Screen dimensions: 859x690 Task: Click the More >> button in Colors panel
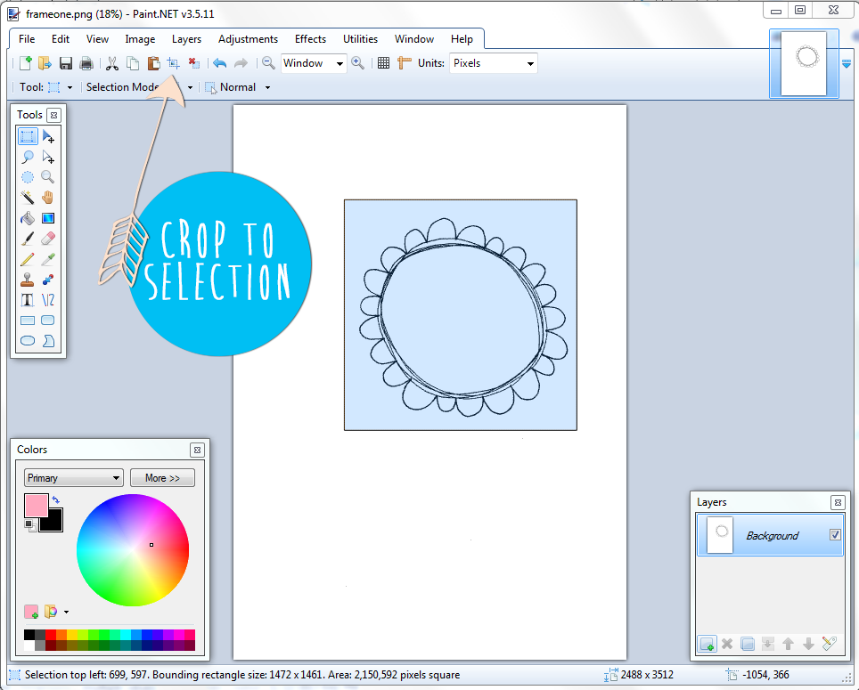[x=162, y=478]
